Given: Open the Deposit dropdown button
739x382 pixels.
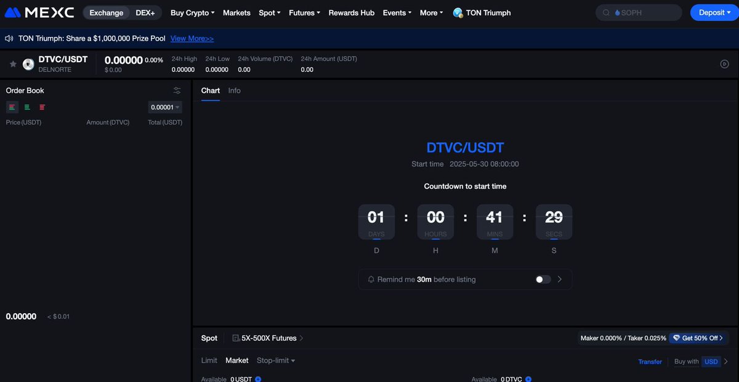Looking at the screenshot, I should pyautogui.click(x=714, y=12).
